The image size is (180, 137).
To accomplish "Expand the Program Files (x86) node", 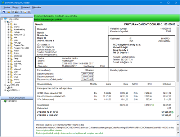I will pyautogui.click(x=8, y=48).
